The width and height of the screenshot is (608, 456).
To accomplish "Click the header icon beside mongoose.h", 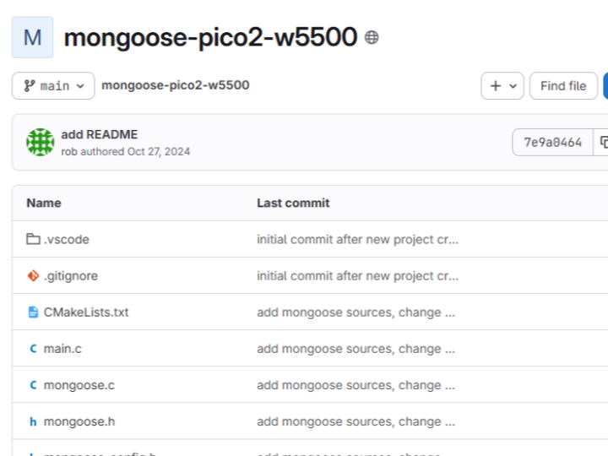I will pos(34,421).
